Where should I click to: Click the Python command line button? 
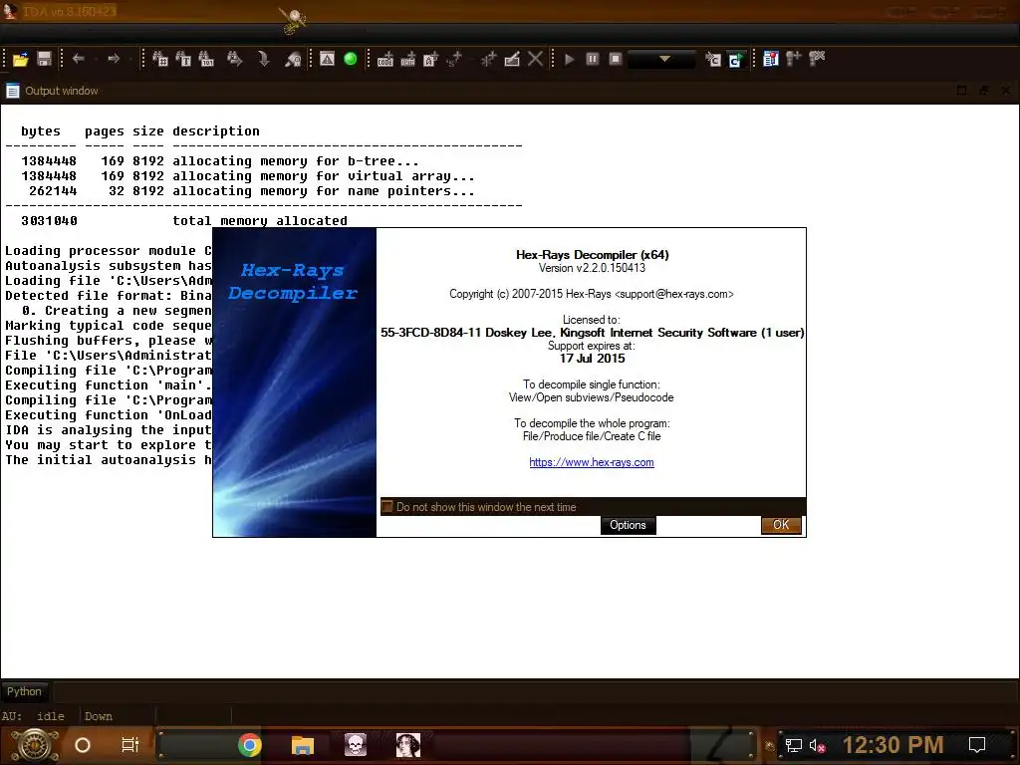coord(24,691)
